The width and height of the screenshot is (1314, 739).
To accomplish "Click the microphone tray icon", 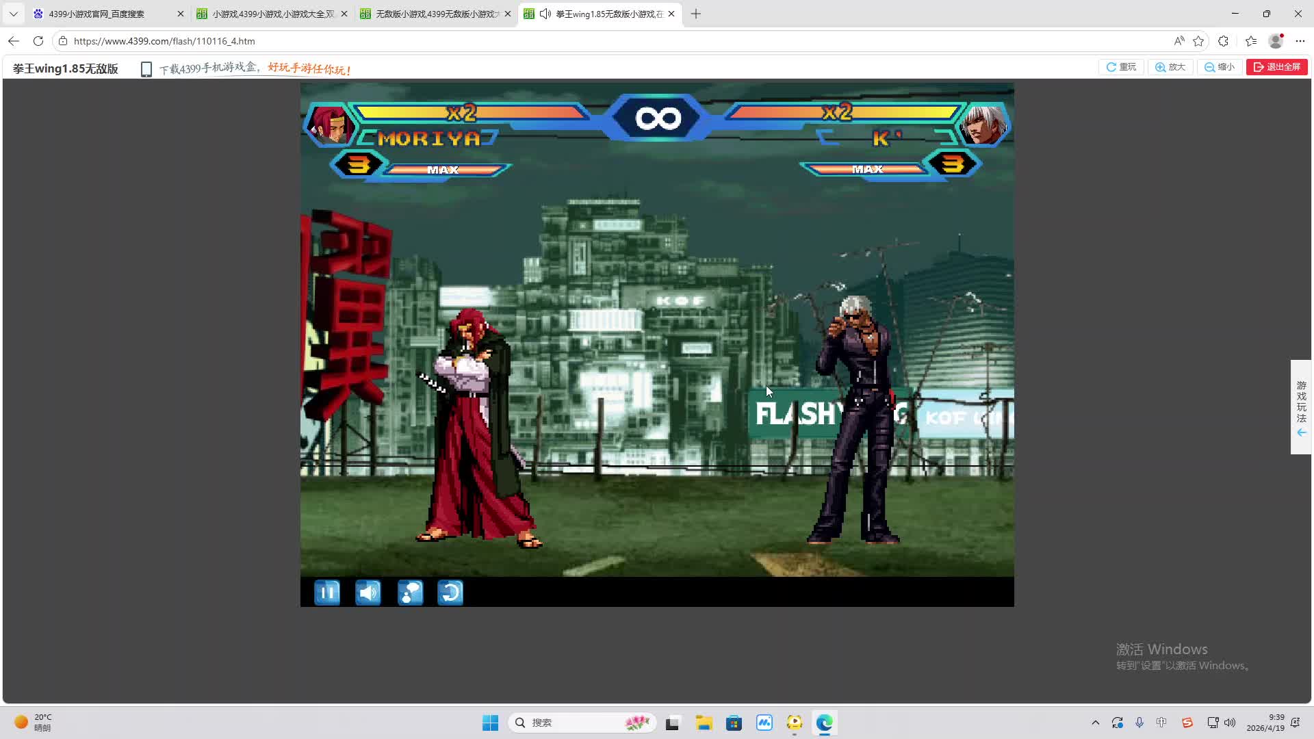I will (1139, 723).
